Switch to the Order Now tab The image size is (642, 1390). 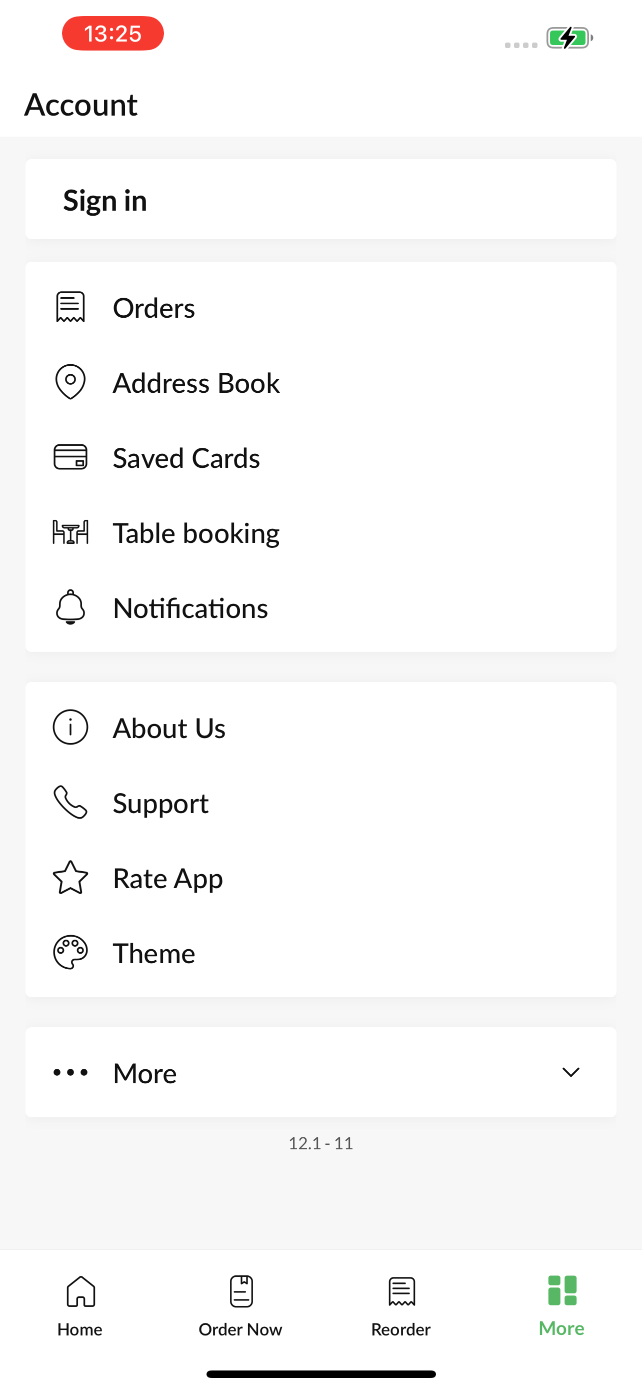[x=240, y=1306]
